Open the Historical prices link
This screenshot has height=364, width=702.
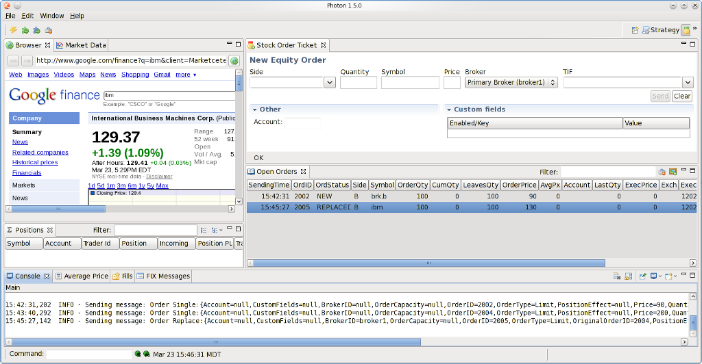[35, 162]
